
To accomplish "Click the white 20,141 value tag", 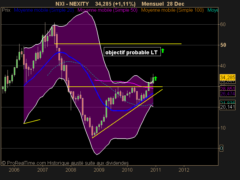I will [227, 107].
